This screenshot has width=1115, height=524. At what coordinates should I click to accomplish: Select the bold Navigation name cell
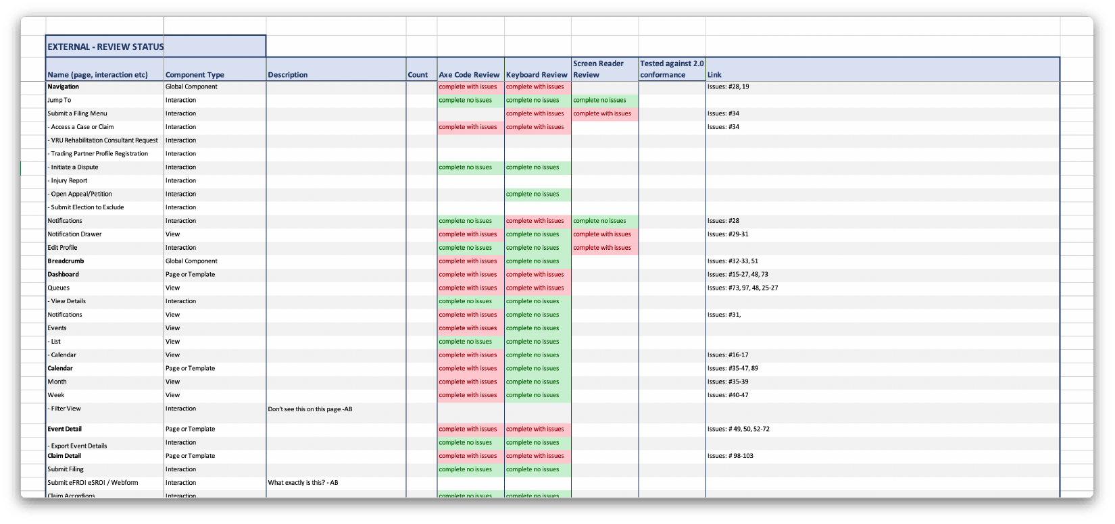105,87
